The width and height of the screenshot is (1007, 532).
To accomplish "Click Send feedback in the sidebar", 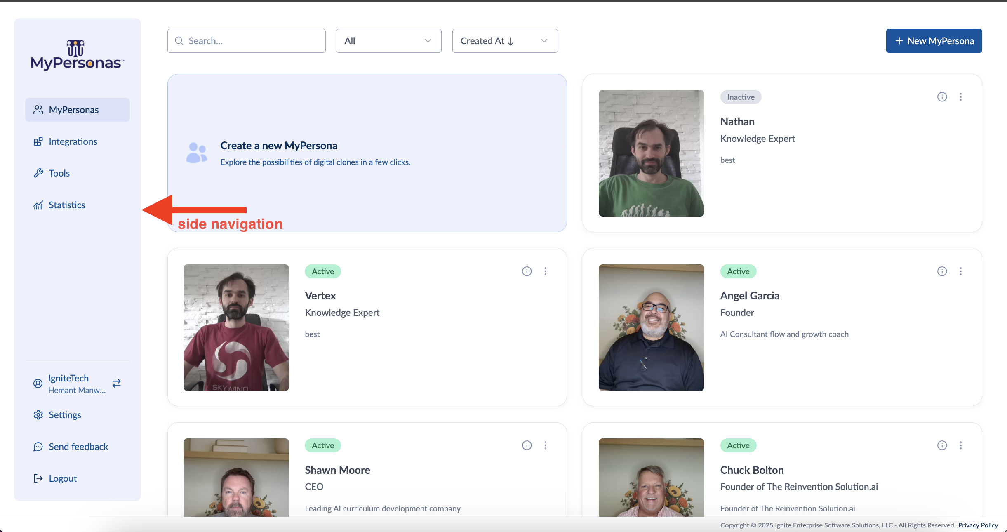I will coord(78,447).
